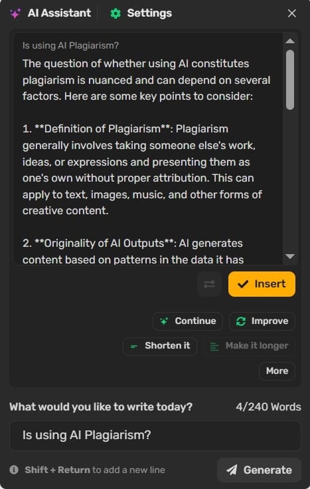
Task: Click the scroll up arrow
Action: pyautogui.click(x=290, y=41)
